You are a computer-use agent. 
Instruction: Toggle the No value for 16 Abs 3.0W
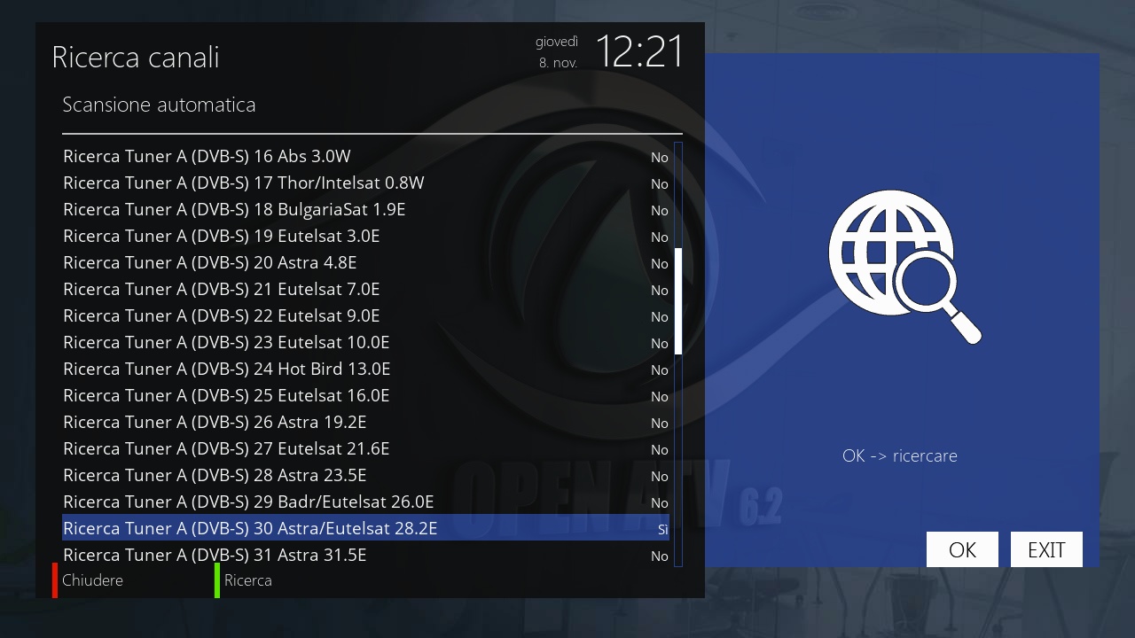[659, 157]
